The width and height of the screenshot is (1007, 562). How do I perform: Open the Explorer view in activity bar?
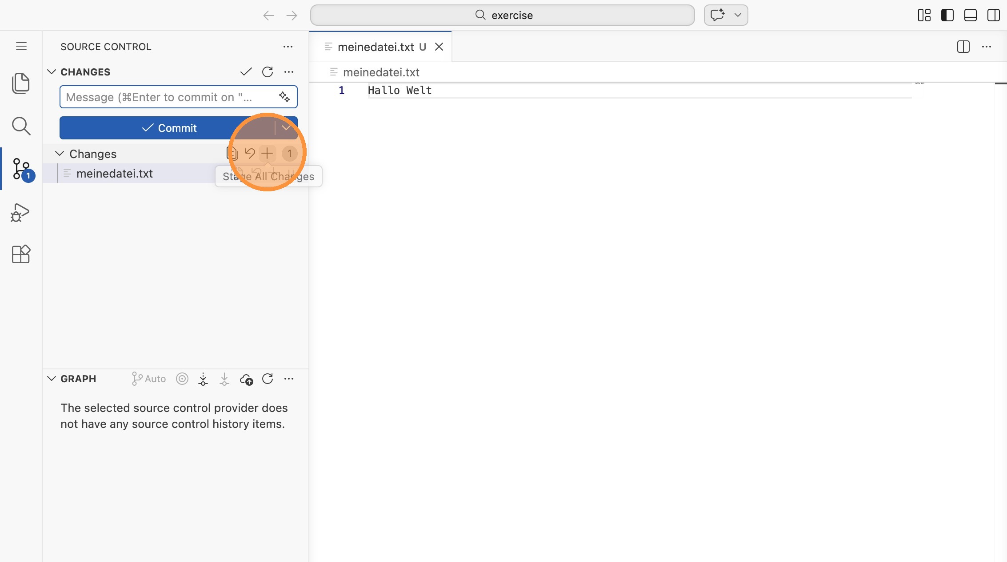[x=20, y=83]
